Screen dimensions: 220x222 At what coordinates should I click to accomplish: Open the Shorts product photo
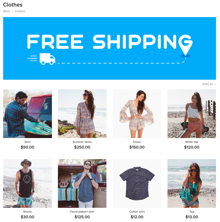point(27,184)
